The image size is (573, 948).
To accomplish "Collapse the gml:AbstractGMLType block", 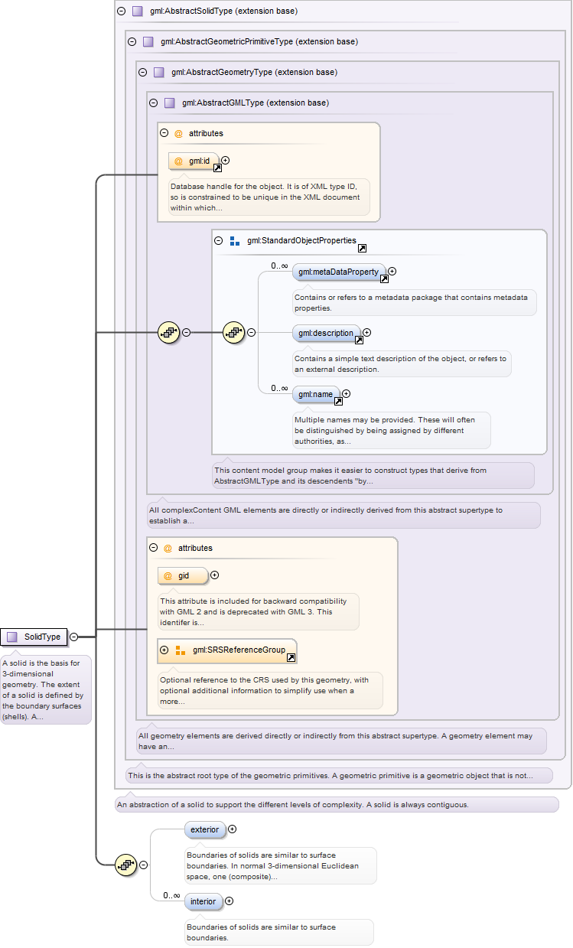I will coord(153,103).
